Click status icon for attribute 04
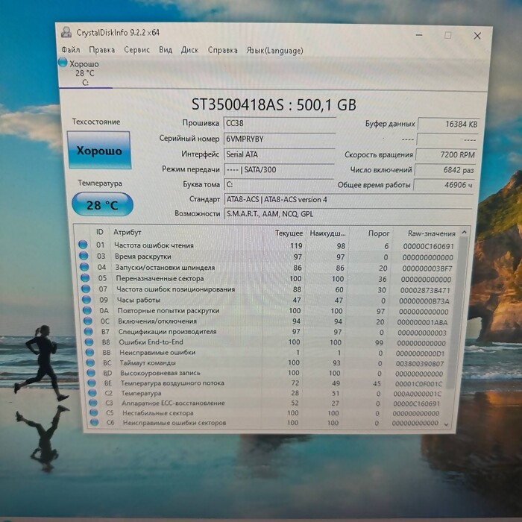Image resolution: width=522 pixels, height=522 pixels. [84, 267]
